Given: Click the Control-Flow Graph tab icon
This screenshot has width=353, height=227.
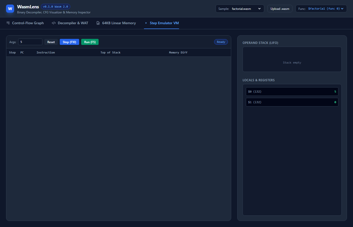Looking at the screenshot, I should 8,23.
